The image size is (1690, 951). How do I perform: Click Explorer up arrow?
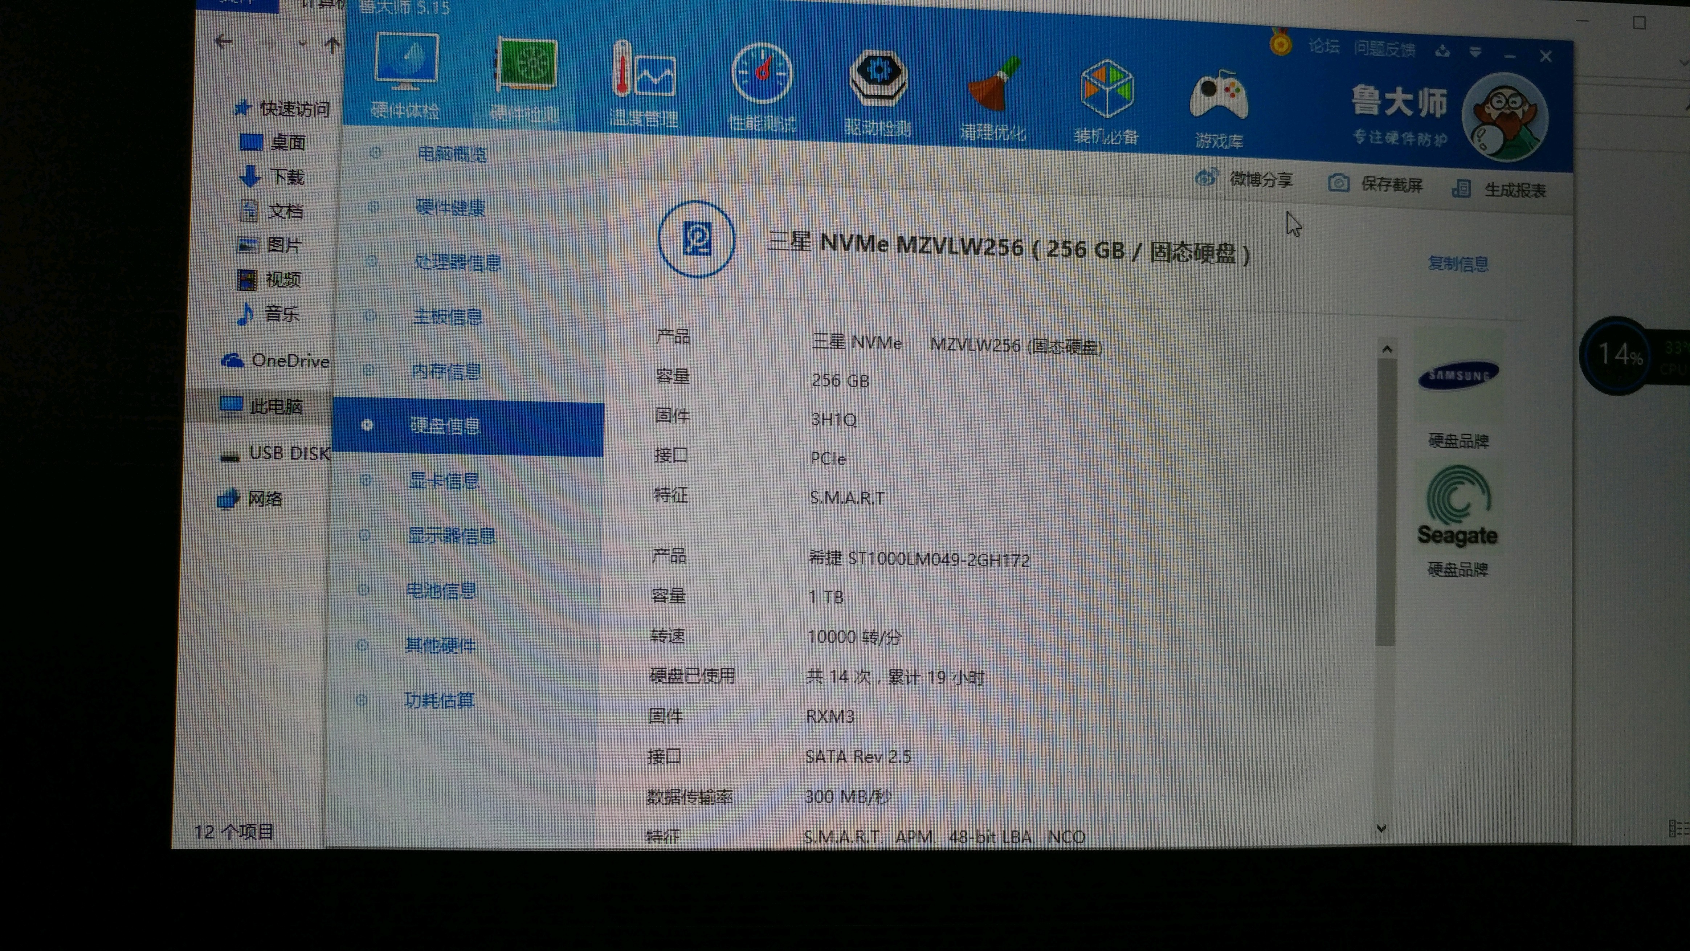(x=332, y=45)
